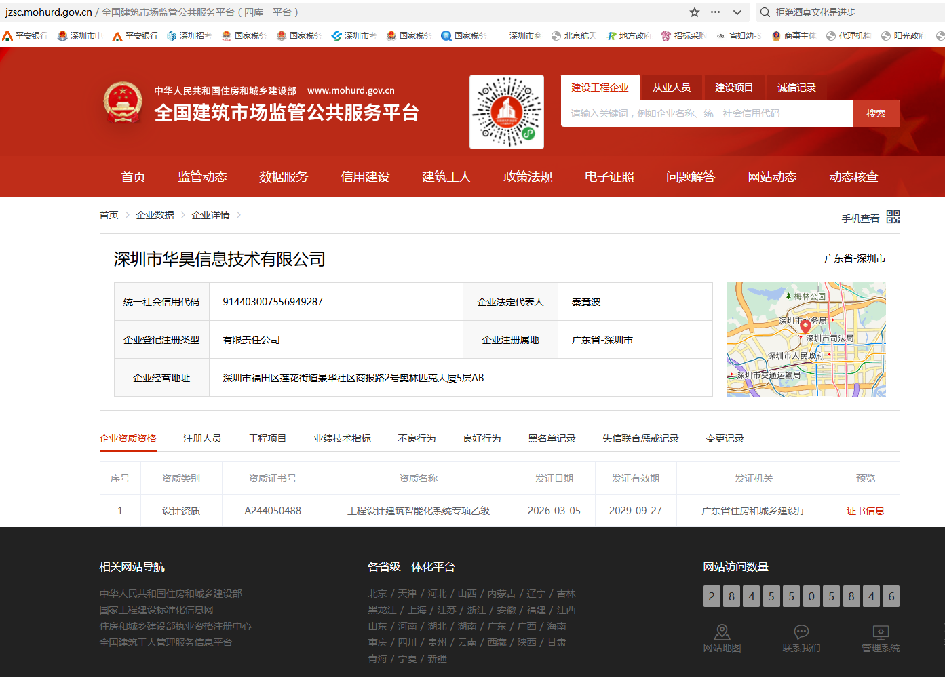
Task: Open the 省妇幼 bookmark
Action: click(x=739, y=36)
